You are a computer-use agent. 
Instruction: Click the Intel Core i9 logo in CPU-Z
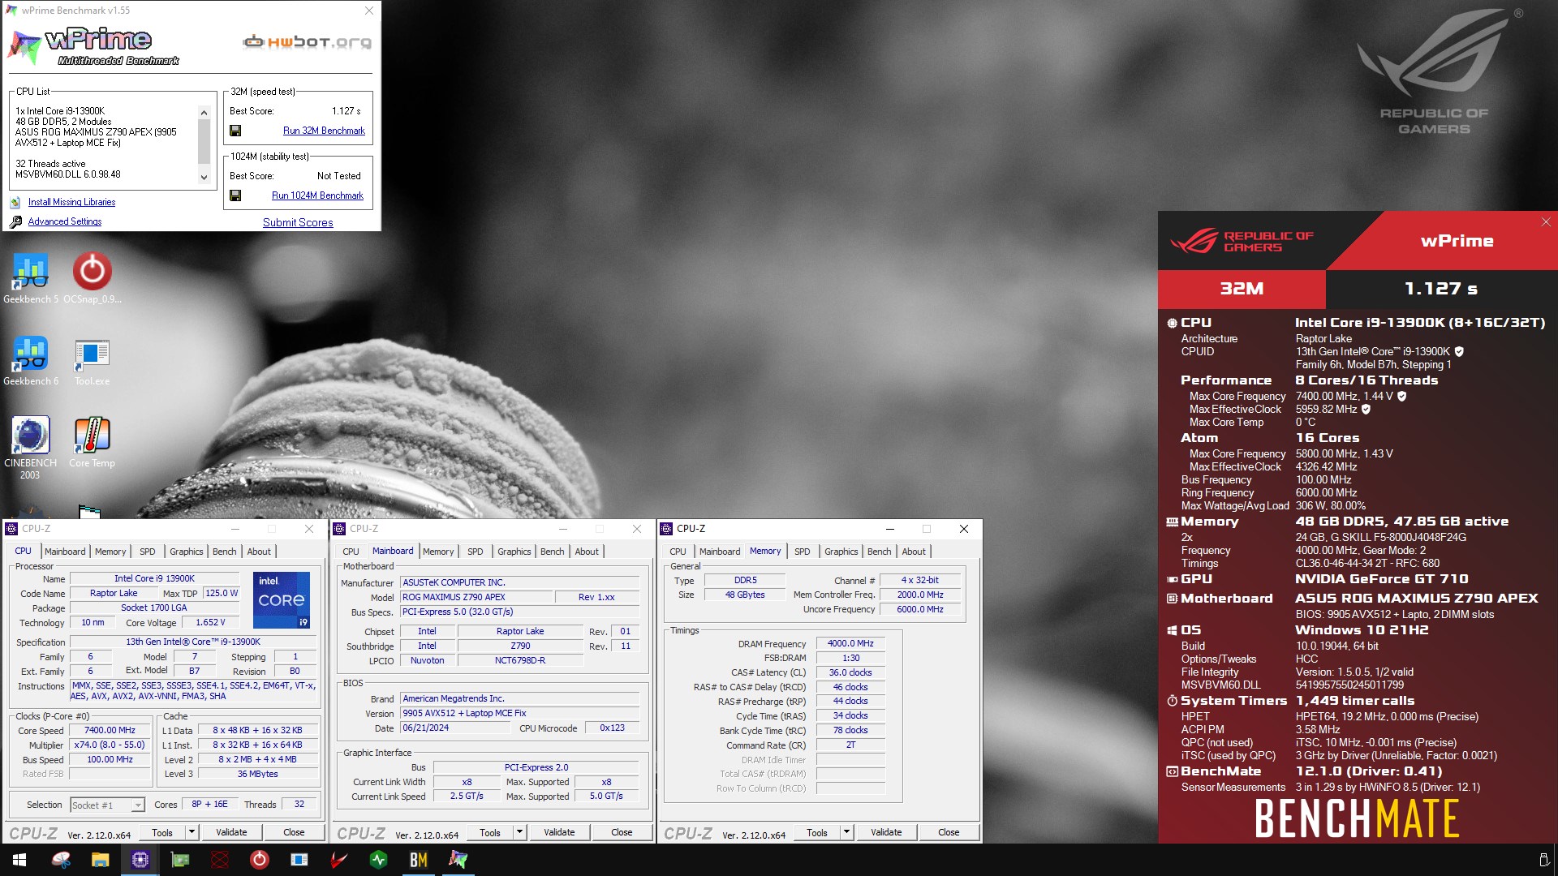click(x=282, y=600)
